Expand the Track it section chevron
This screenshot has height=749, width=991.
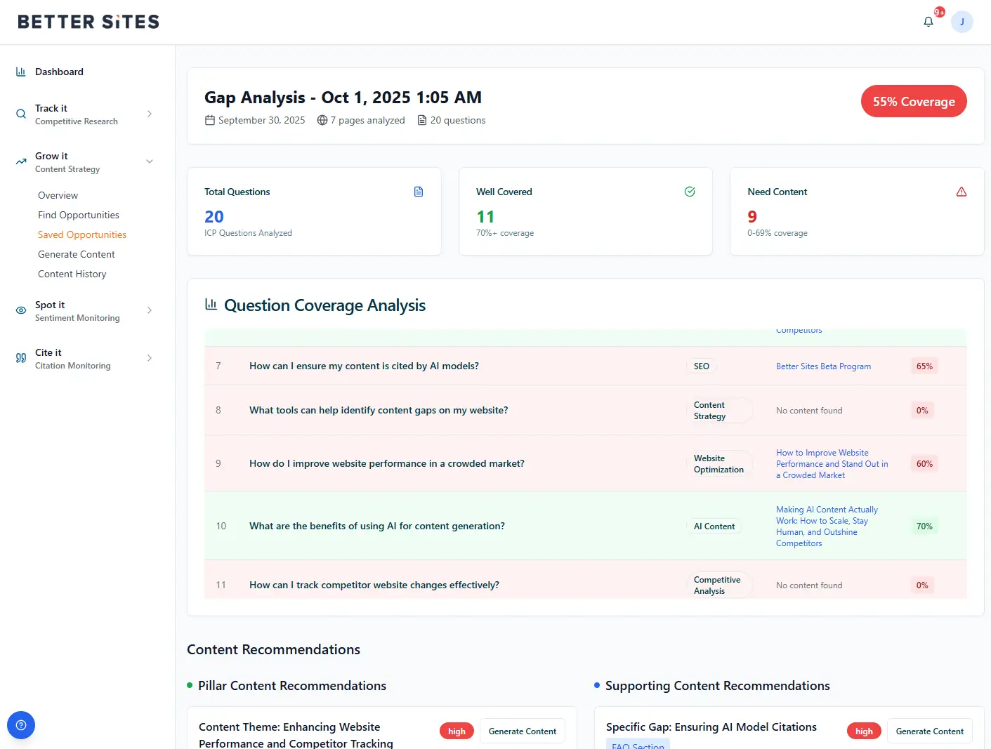[150, 114]
